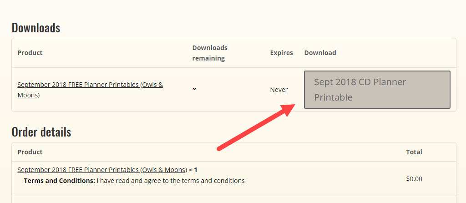This screenshot has width=466, height=203.
Task: Click the infinity symbol under Downloads remaining
Action: (194, 90)
